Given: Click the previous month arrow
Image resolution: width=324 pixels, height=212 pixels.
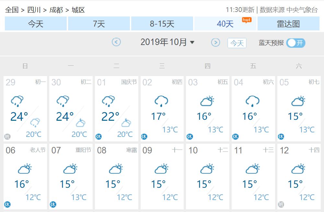Looking at the screenshot, I should pyautogui.click(x=116, y=42).
